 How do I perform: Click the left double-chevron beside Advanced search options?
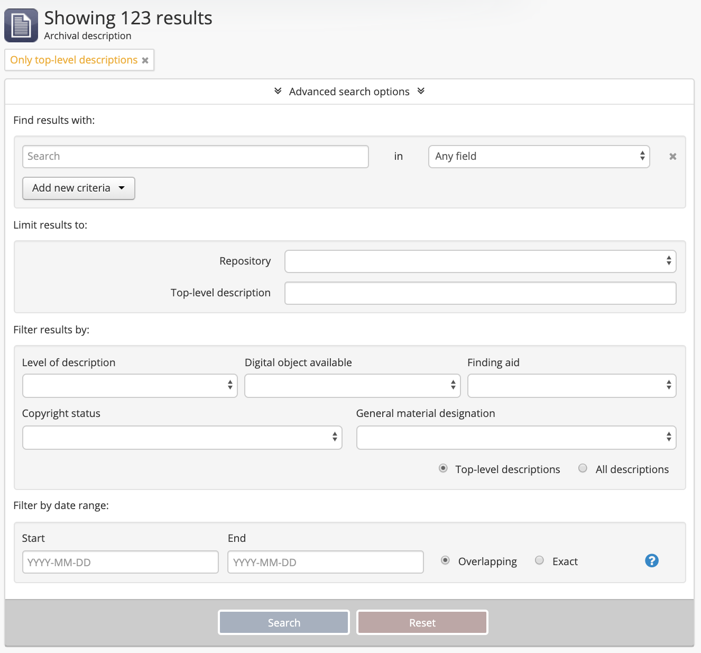pyautogui.click(x=278, y=91)
